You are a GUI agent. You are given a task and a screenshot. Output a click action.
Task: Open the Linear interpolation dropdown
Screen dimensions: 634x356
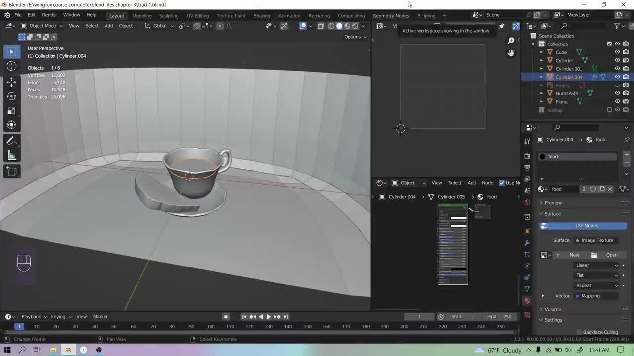596,265
